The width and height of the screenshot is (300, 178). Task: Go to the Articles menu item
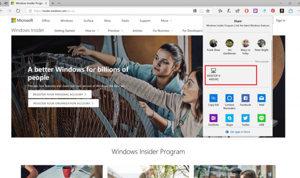[x=137, y=31]
